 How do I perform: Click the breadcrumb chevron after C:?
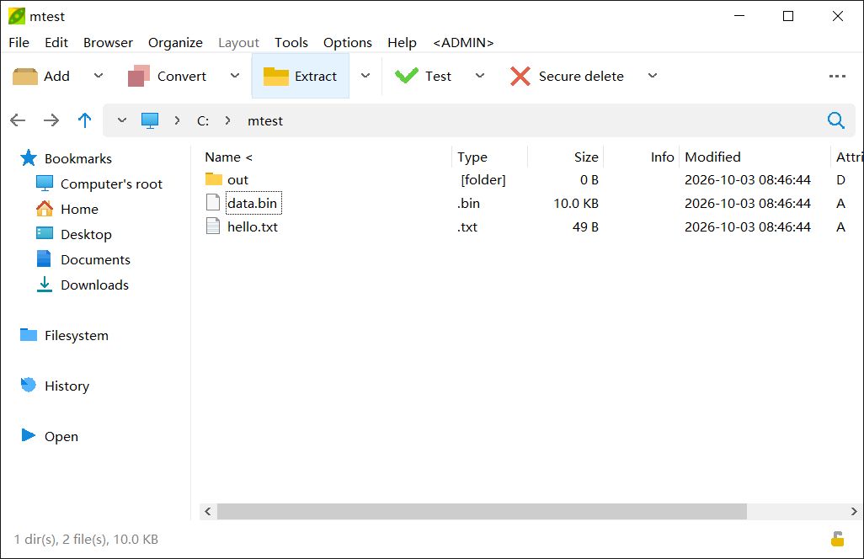click(227, 120)
